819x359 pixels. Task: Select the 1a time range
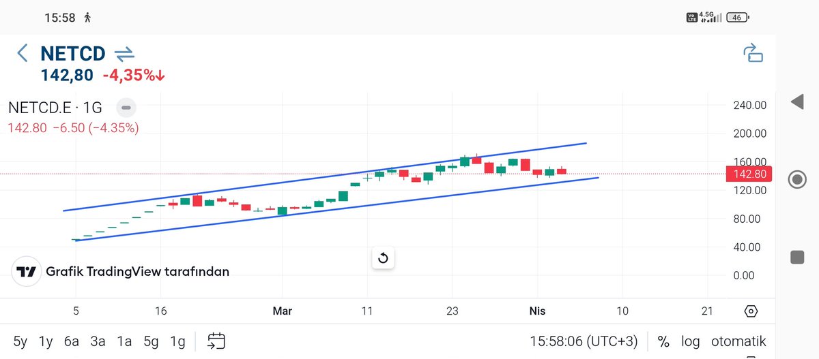pos(124,341)
